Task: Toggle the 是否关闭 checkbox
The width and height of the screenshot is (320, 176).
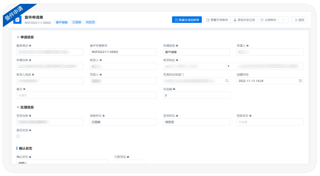Action: click(x=18, y=136)
